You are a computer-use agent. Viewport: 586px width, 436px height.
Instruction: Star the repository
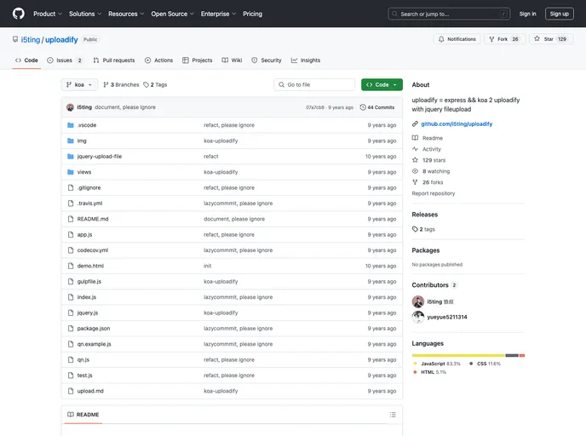point(550,39)
